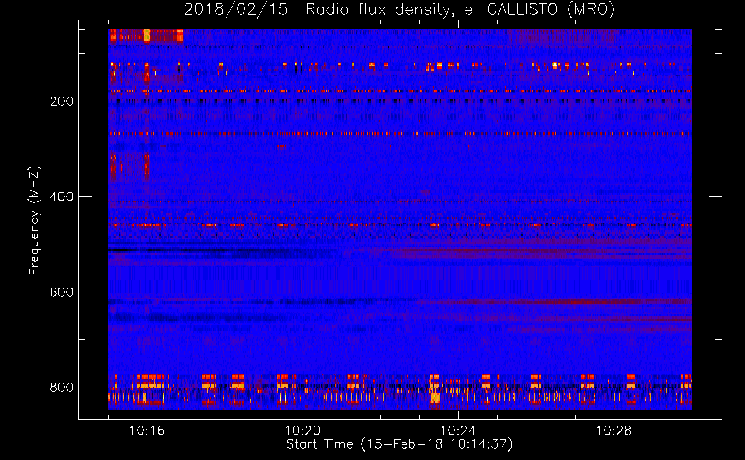Screen dimensions: 745x460
Task: Click the 400 frequency tick label
Action: click(62, 197)
